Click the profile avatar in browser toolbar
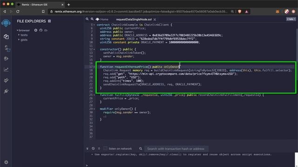 (294, 12)
